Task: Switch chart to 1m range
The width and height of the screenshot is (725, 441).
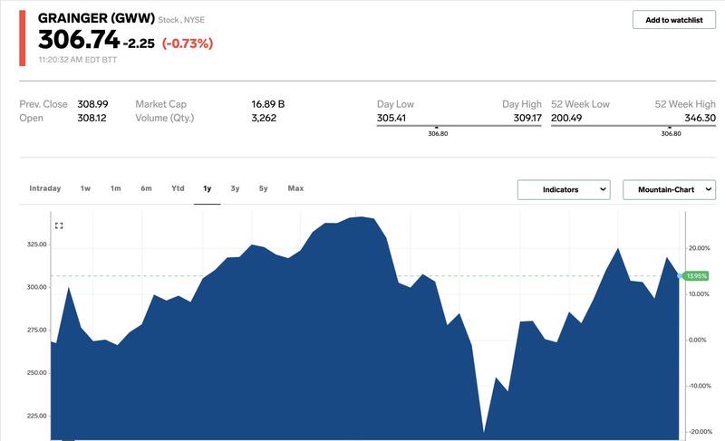Action: (116, 188)
